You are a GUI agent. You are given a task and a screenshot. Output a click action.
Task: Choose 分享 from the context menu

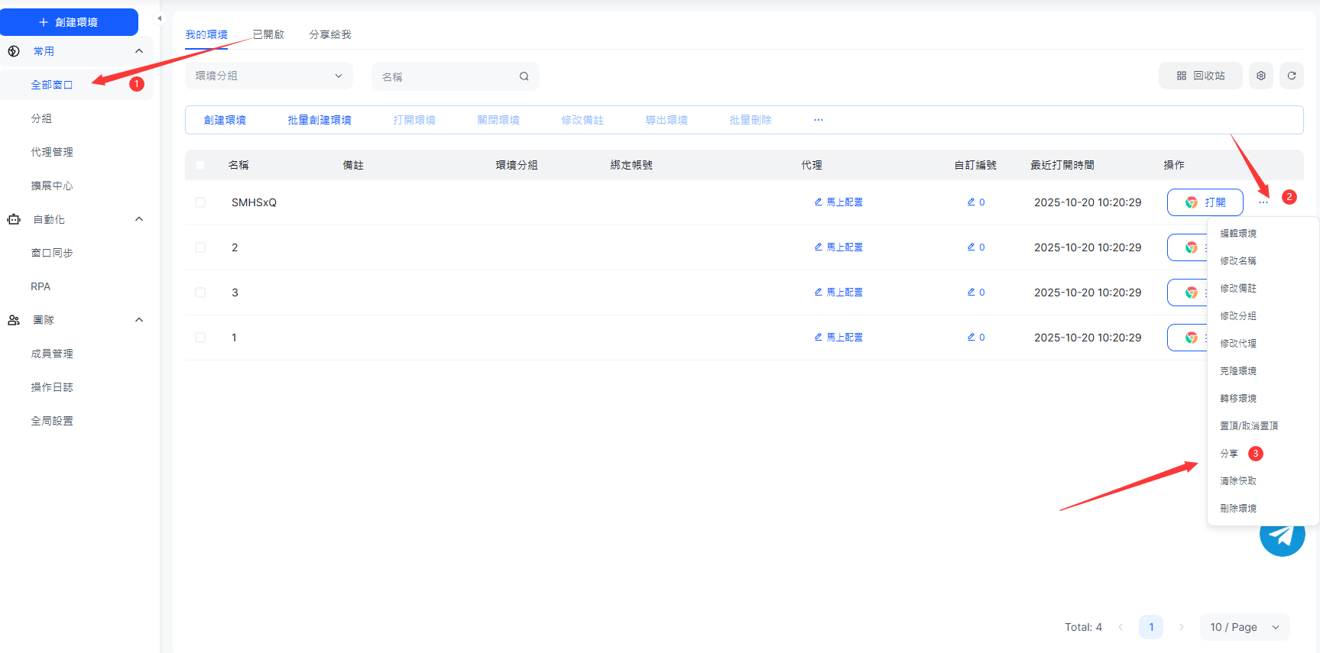pos(1229,454)
